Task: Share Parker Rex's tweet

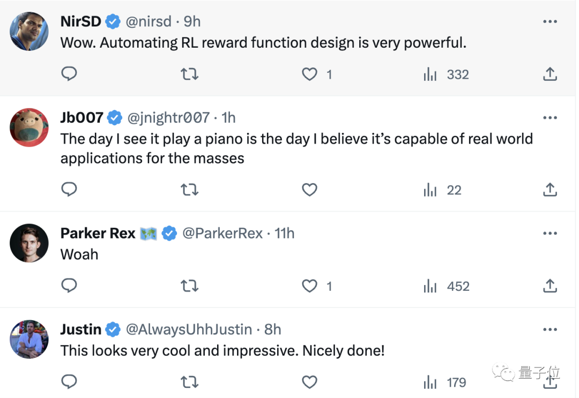Action: (x=550, y=286)
